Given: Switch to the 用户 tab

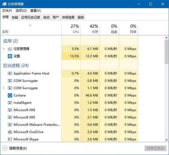Looking at the screenshot, I should pos(56,17).
